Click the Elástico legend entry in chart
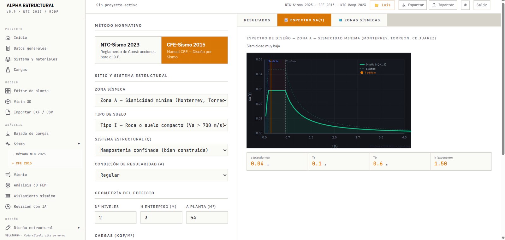Screen dimensions: 505x240 (x=368, y=69)
